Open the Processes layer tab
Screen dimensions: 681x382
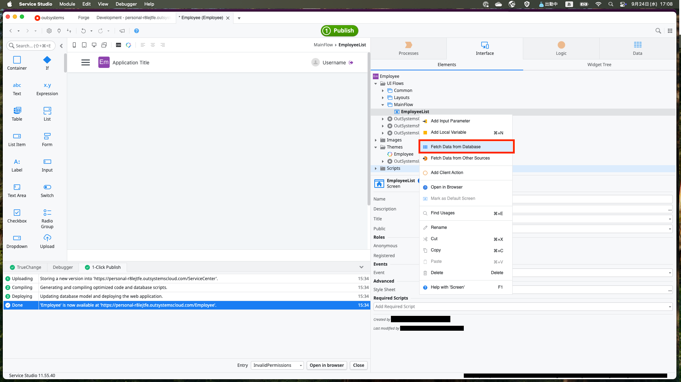(x=408, y=48)
